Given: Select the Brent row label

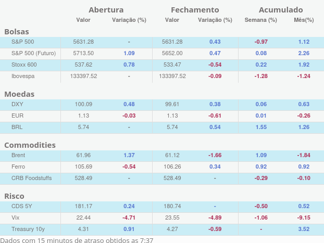Looking at the screenshot, I should pos(18,155).
